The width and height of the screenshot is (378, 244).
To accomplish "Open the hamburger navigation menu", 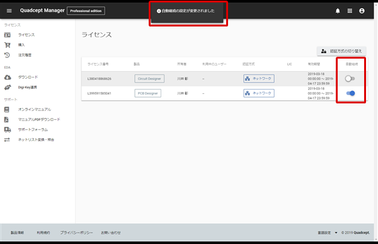I will pos(9,11).
